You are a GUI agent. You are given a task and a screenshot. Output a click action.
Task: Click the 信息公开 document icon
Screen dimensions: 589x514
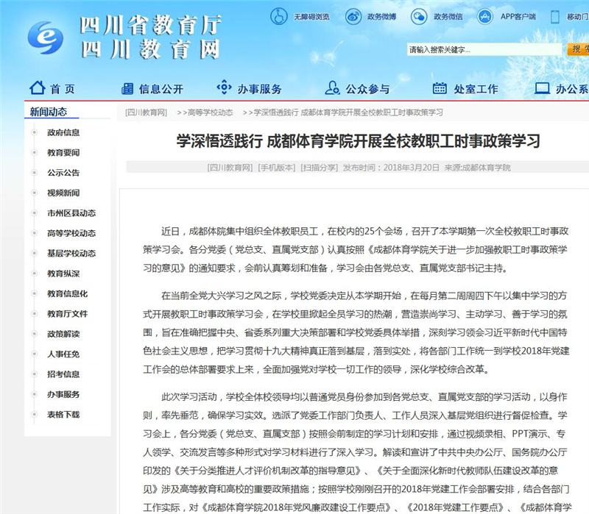(127, 88)
